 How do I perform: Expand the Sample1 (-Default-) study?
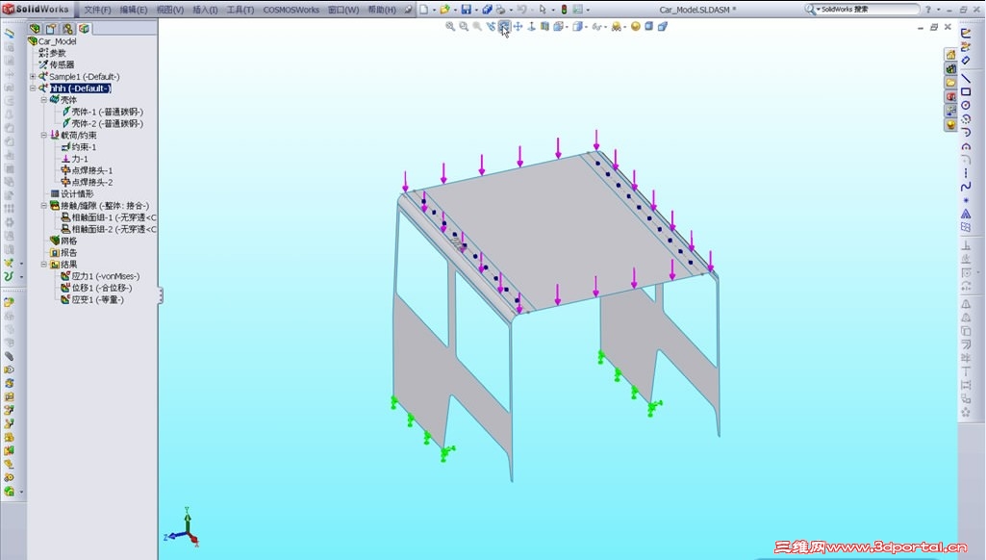(33, 77)
